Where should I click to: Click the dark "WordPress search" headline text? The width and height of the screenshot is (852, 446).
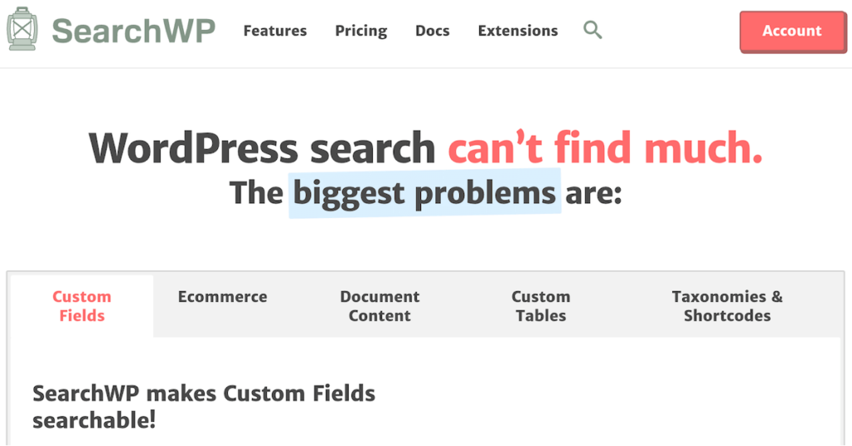[x=262, y=148]
